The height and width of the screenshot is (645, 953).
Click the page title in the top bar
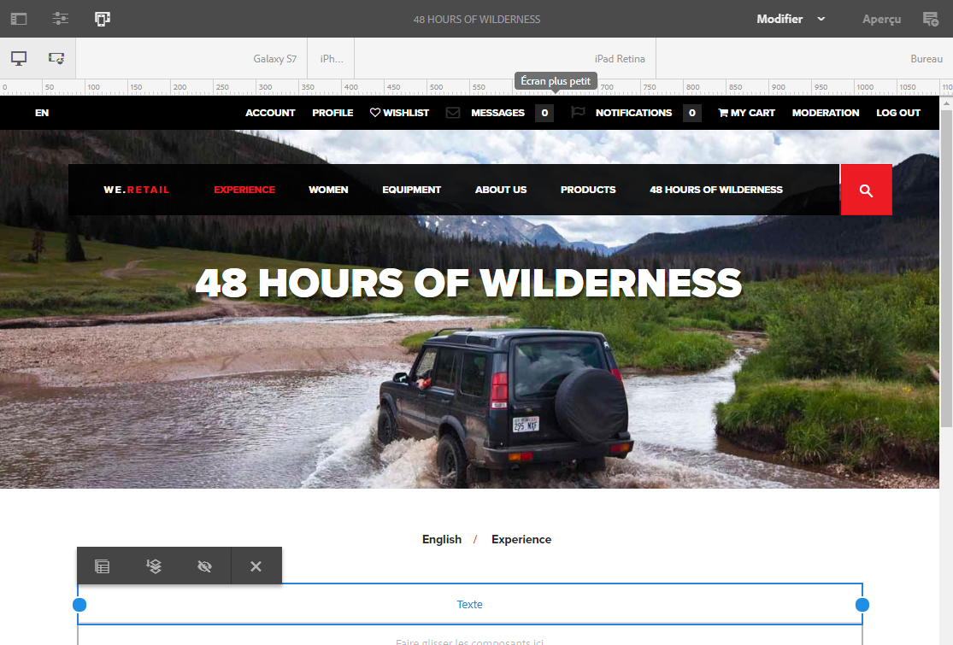click(x=477, y=20)
